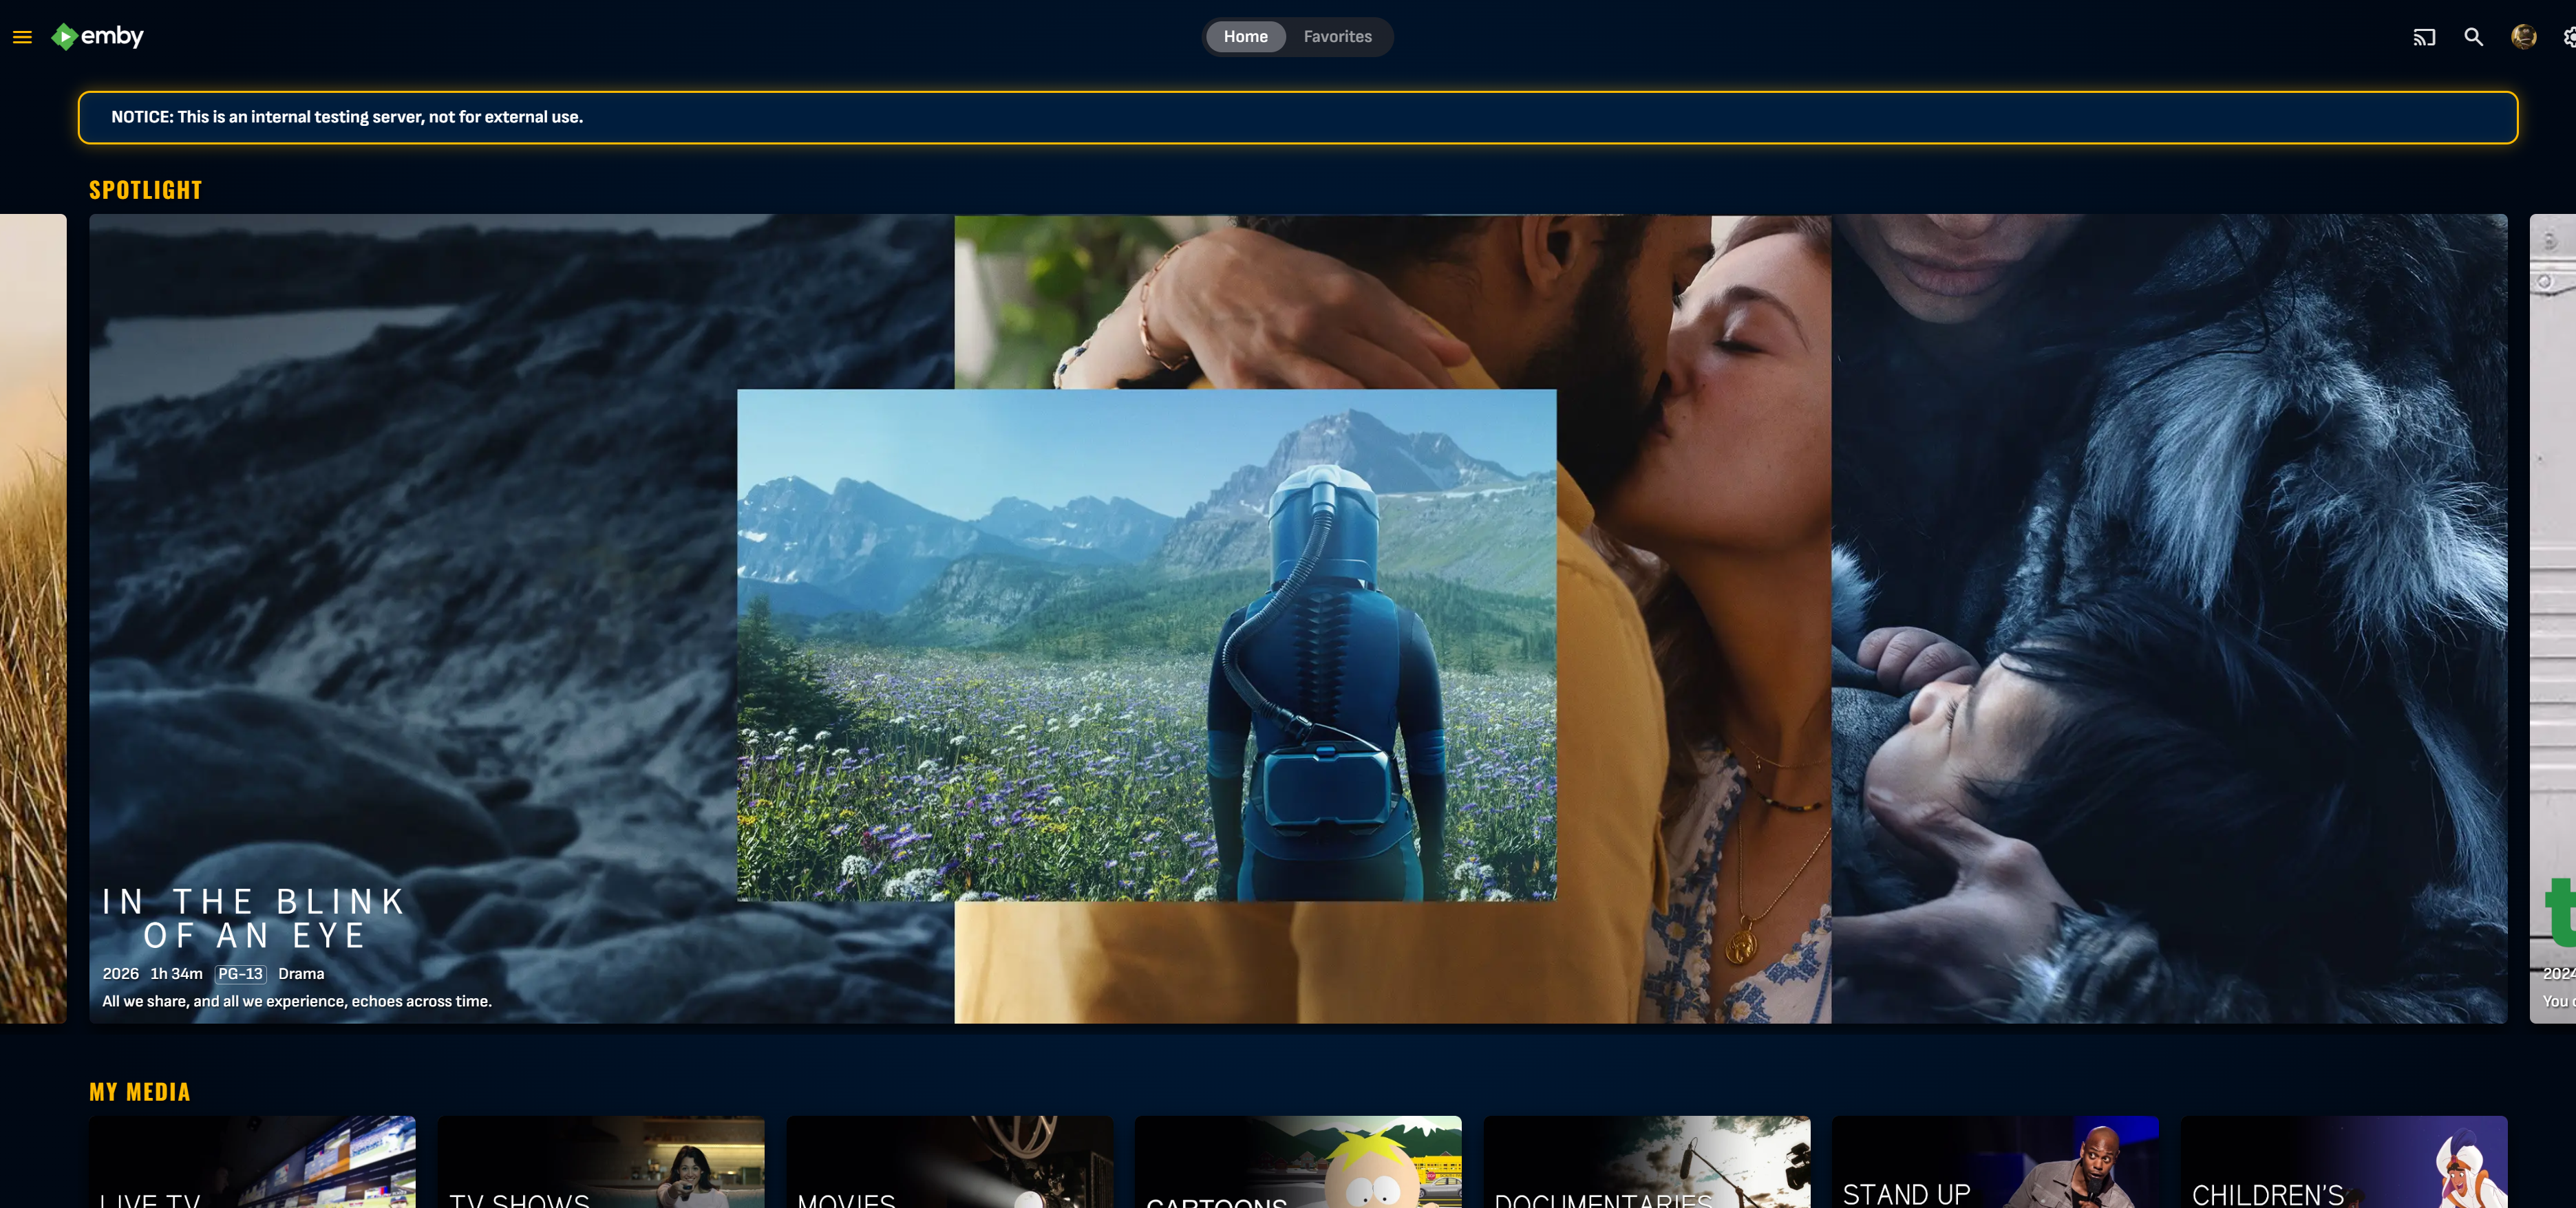Click the Emby logo
The height and width of the screenshot is (1208, 2576).
click(x=98, y=37)
